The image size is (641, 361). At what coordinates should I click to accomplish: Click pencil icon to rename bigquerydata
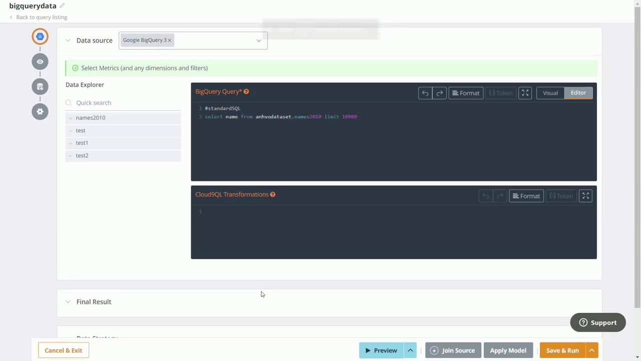62,6
